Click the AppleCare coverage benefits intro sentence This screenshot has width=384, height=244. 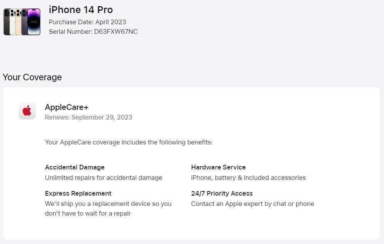[129, 143]
